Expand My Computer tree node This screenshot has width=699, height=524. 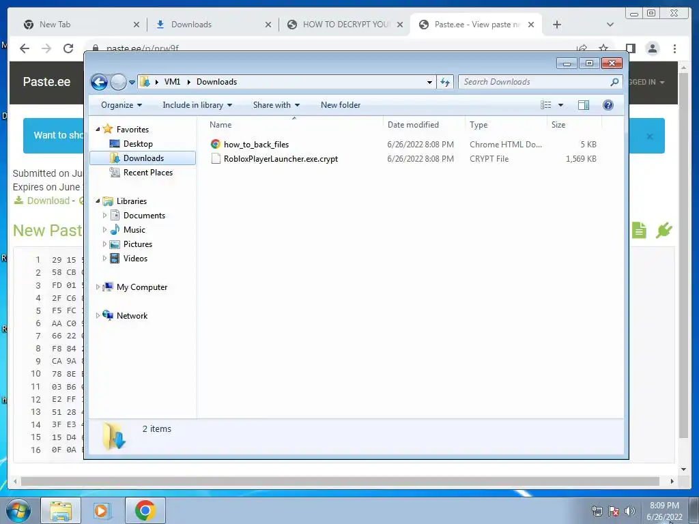pyautogui.click(x=98, y=287)
